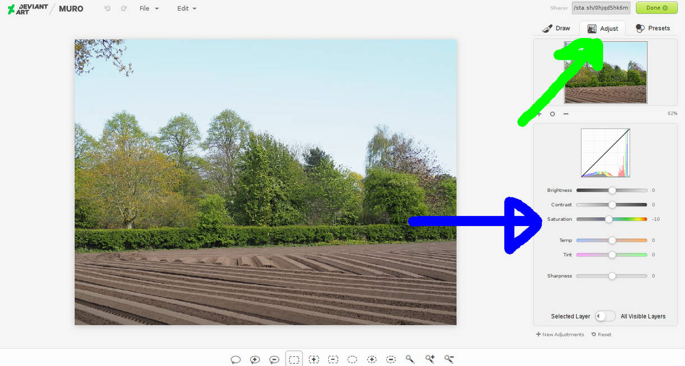Click the Tint slider handle
Image resolution: width=685 pixels, height=366 pixels.
(612, 255)
